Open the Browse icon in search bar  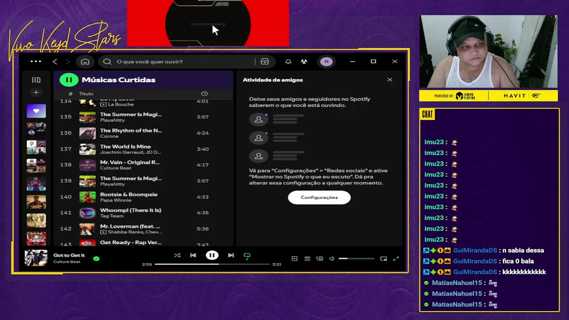(x=265, y=61)
